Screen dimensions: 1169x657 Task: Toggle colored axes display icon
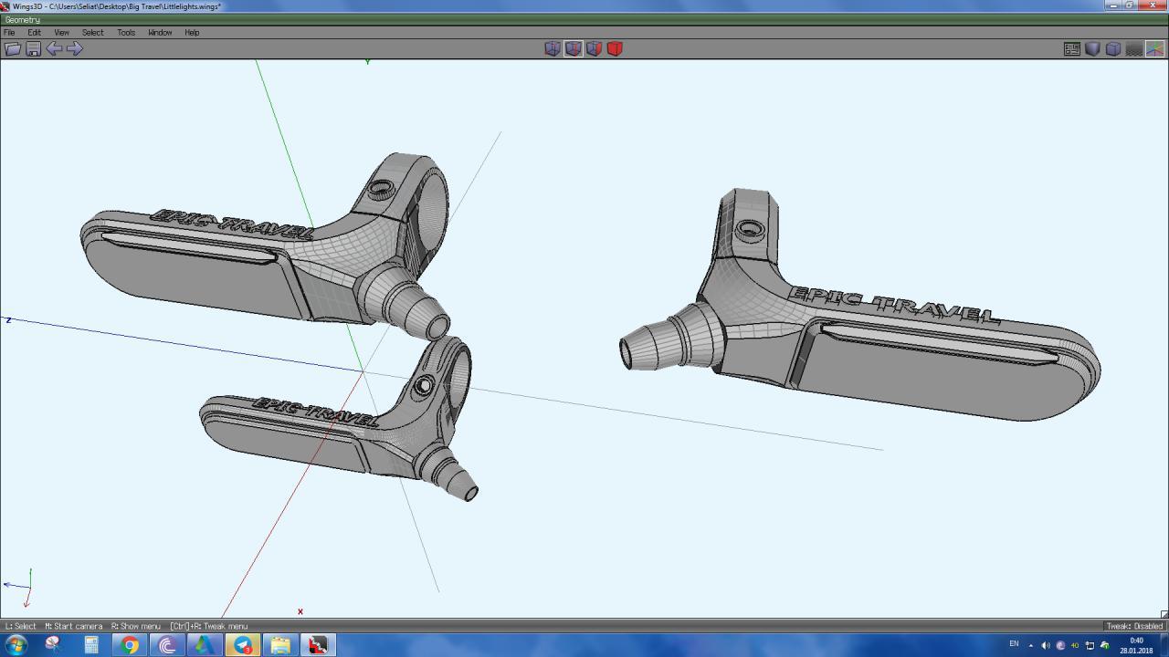coord(1154,48)
